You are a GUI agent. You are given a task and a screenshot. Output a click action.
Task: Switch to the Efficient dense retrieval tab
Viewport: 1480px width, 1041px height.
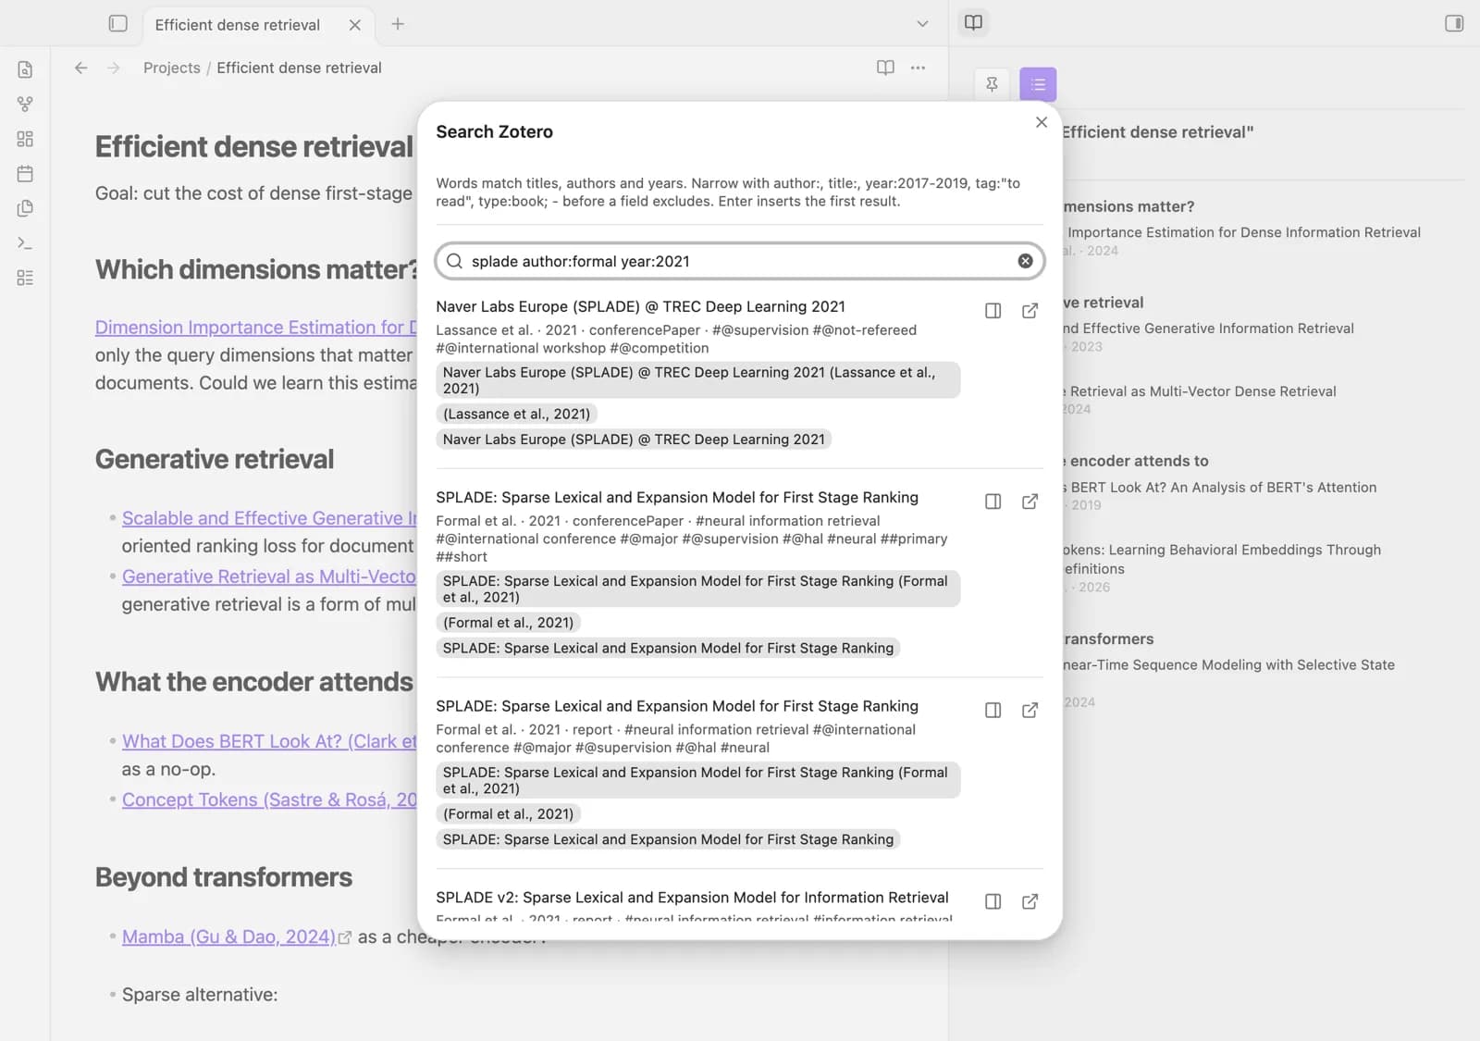[238, 25]
